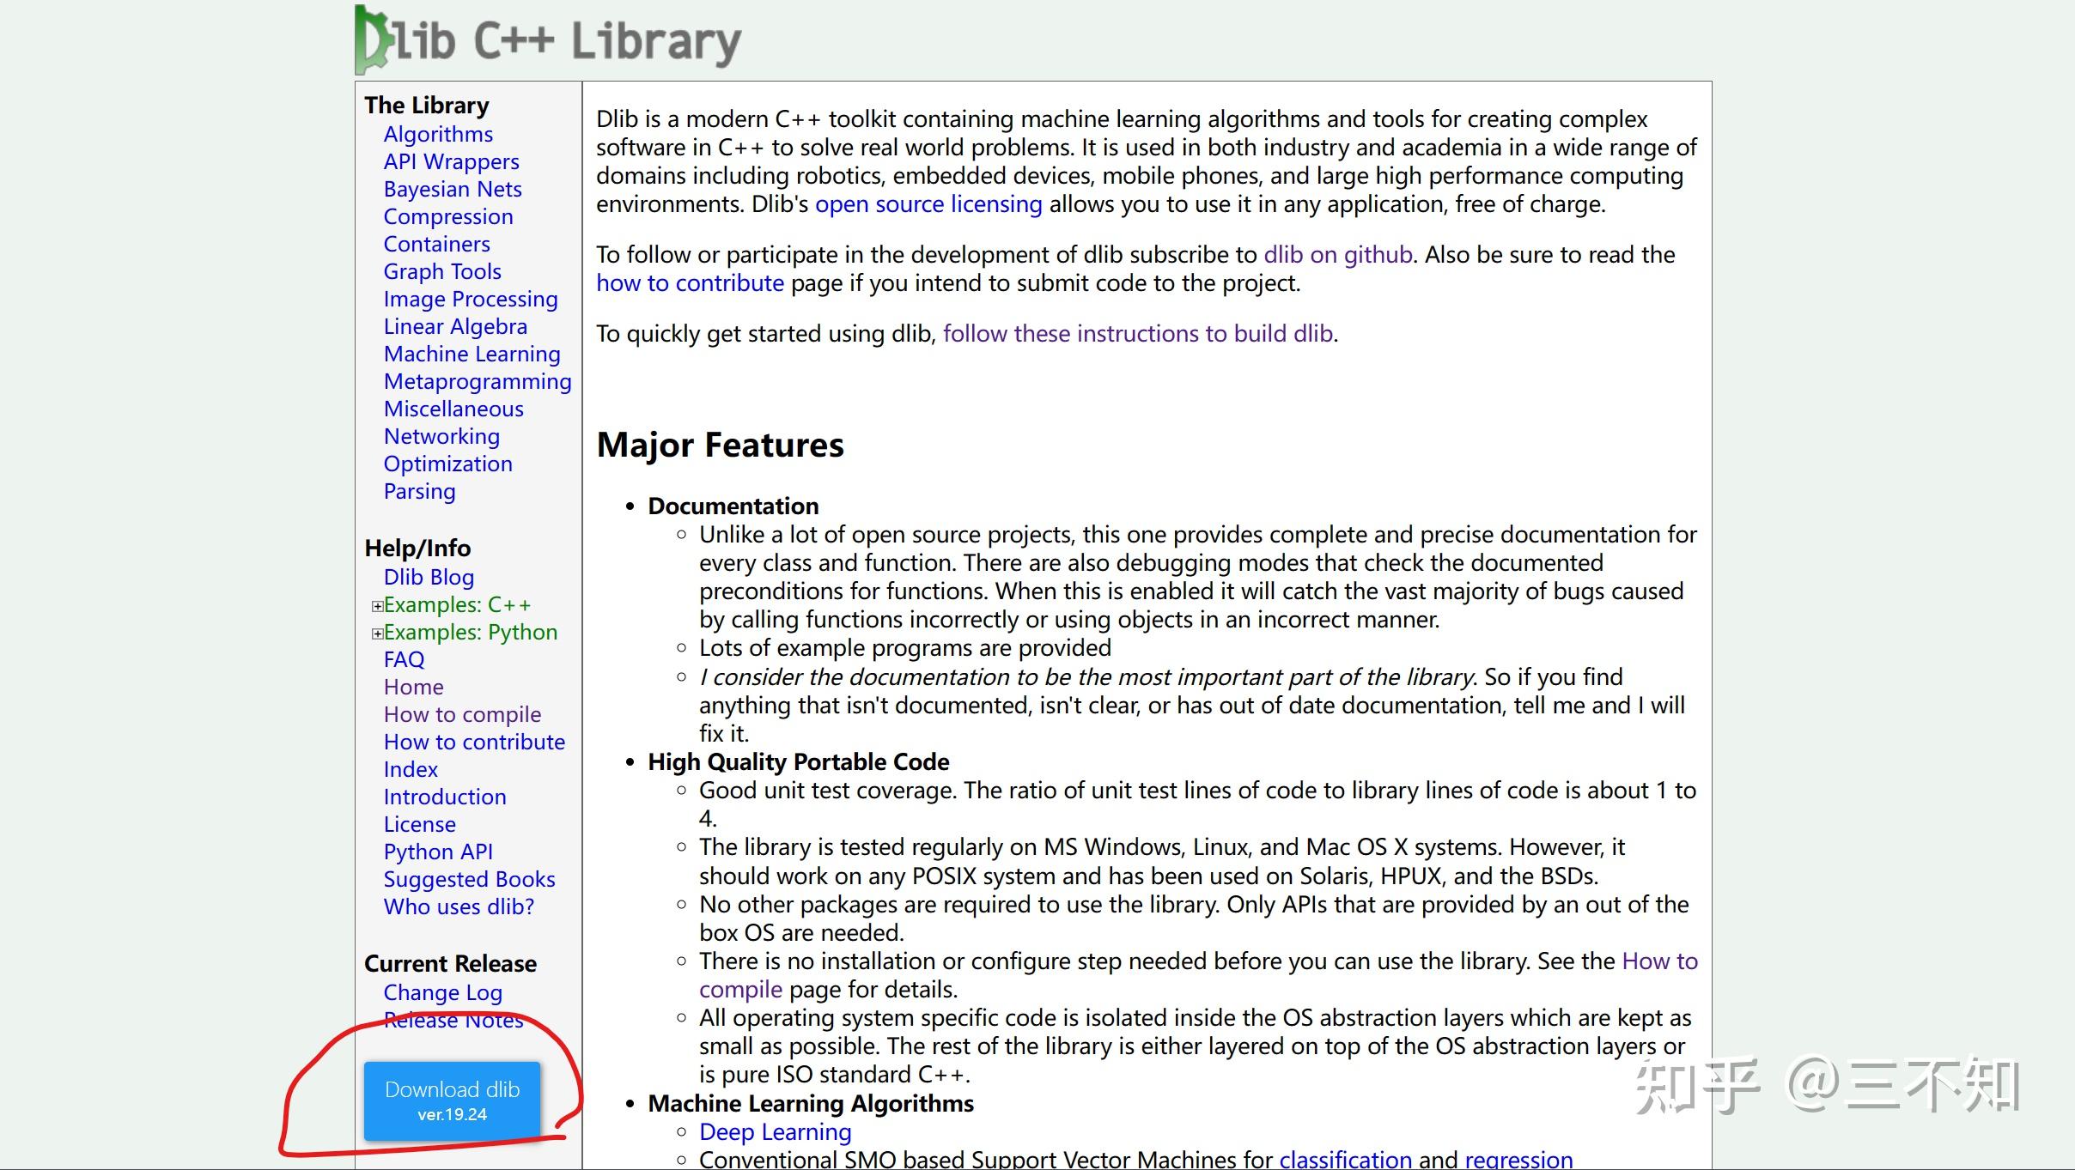The height and width of the screenshot is (1170, 2075).
Task: Follow these instructions to build dlib link
Action: 1138,333
